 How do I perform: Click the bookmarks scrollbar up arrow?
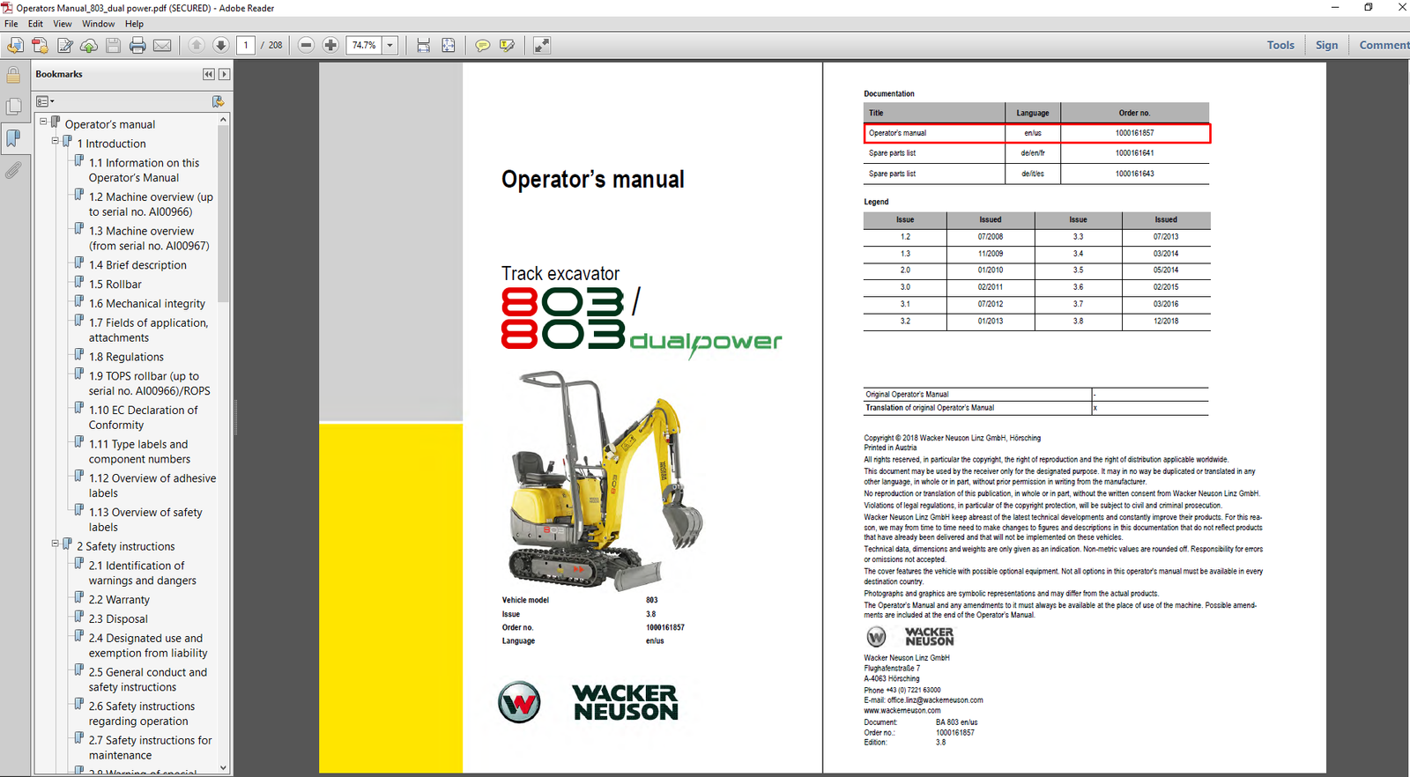[x=223, y=119]
